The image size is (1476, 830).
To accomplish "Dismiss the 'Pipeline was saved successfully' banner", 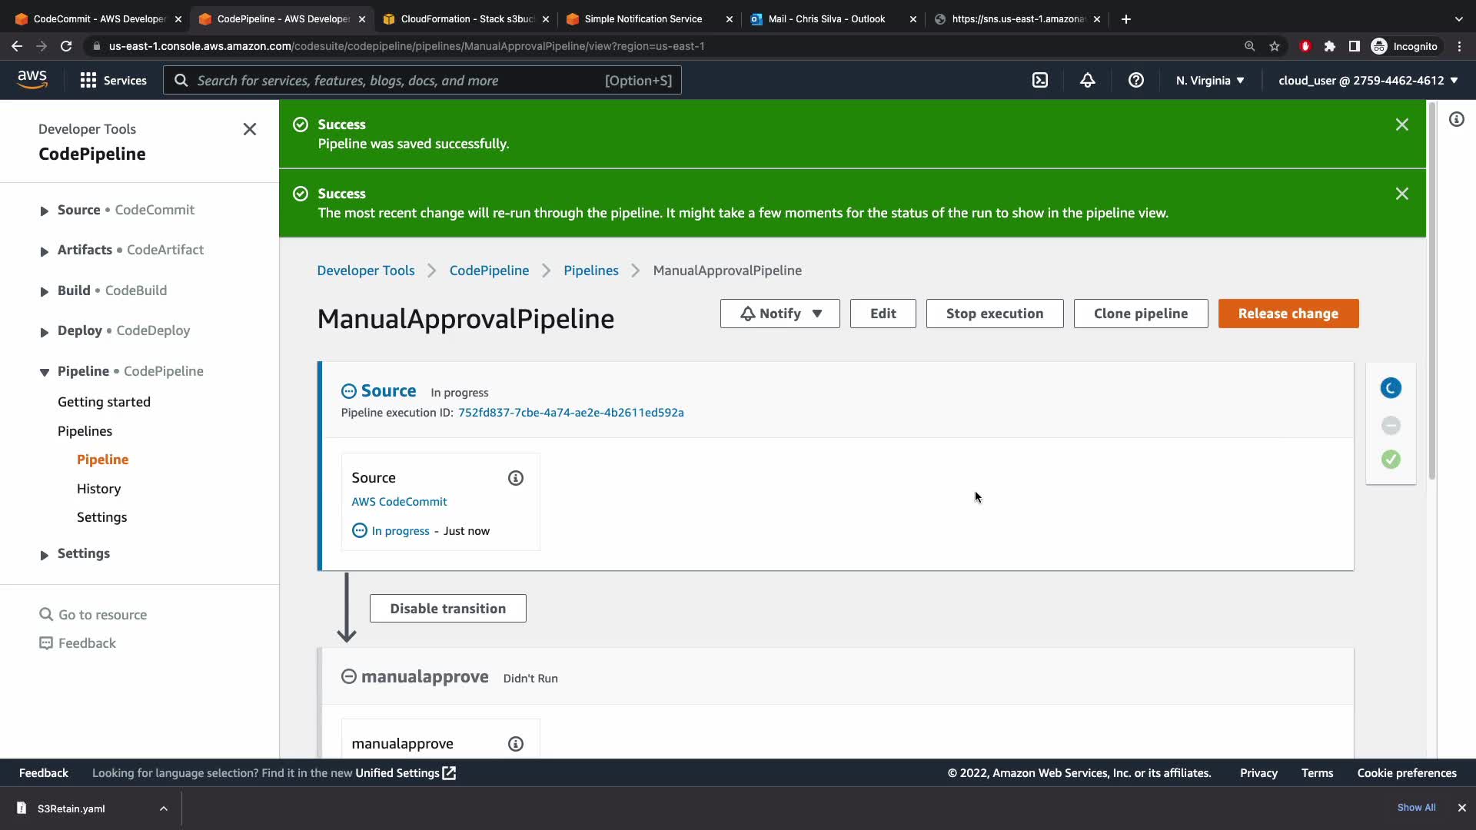I will (1401, 124).
